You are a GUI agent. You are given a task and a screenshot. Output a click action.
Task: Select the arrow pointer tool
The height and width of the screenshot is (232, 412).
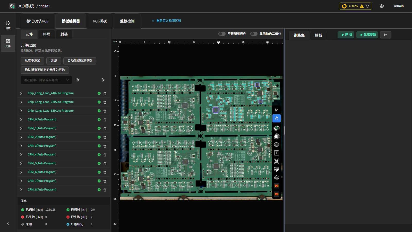coord(277,110)
